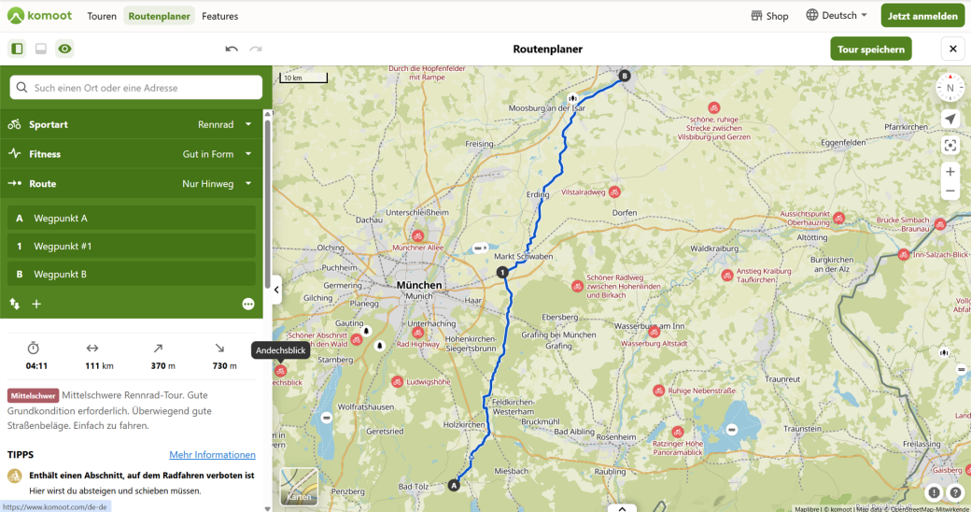971x512 pixels.
Task: Click the 111 km distance value
Action: (x=99, y=365)
